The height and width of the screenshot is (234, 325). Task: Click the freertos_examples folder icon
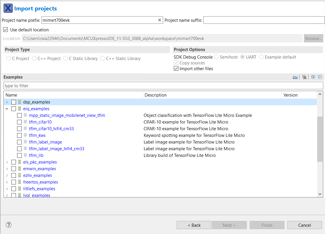click(x=20, y=182)
